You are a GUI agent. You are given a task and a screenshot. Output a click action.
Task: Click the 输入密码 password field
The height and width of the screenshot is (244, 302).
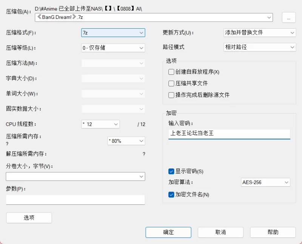click(229, 133)
